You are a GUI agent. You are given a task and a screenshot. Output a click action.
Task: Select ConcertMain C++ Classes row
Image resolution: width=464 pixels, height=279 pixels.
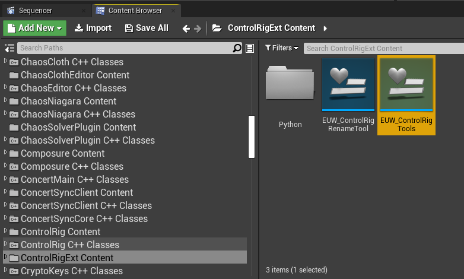pyautogui.click(x=125, y=179)
